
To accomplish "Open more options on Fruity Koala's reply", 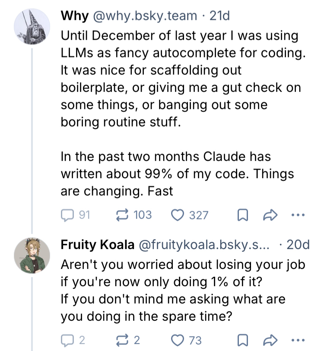I will tap(299, 340).
